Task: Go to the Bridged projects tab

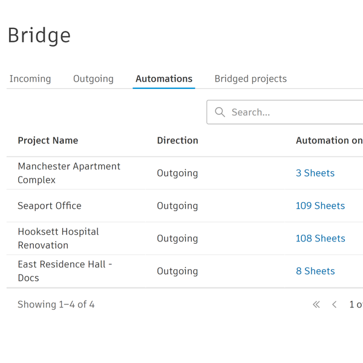Action: tap(250, 79)
